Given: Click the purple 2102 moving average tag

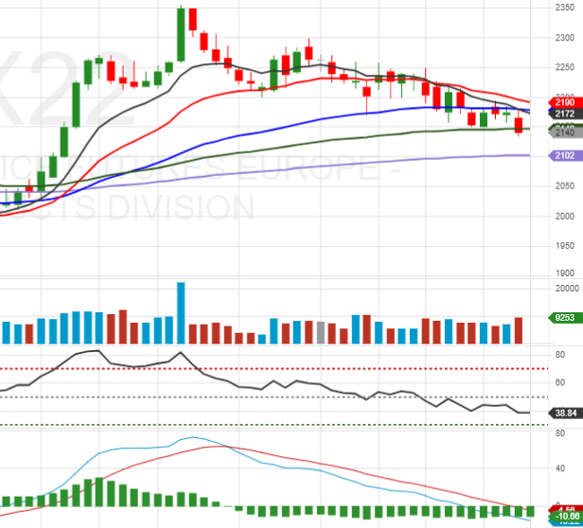Looking at the screenshot, I should pyautogui.click(x=566, y=155).
